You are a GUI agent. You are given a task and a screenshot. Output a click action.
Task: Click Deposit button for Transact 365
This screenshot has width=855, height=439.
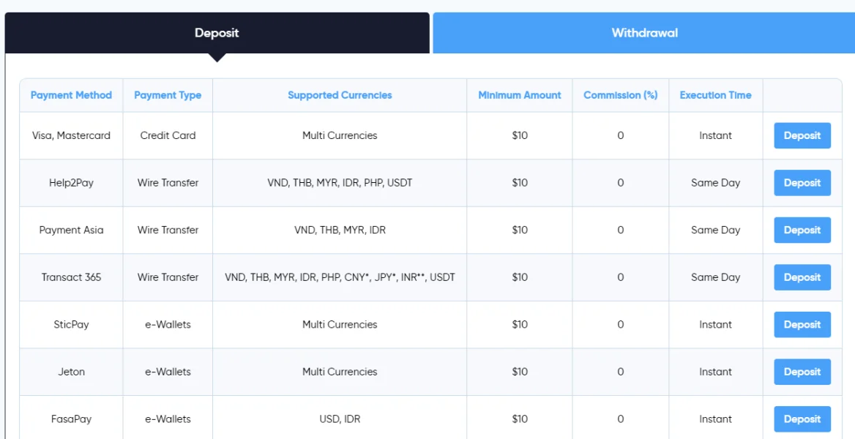pos(802,277)
